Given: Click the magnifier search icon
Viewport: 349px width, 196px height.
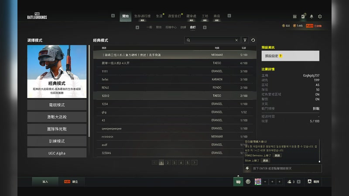Looking at the screenshot, I should 188,40.
